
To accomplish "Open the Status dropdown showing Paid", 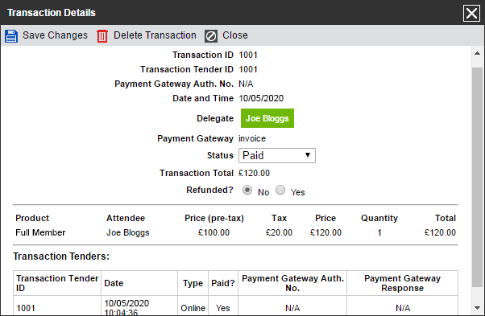I will [x=277, y=155].
